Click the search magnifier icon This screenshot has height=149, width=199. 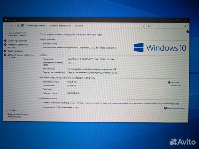185,26
